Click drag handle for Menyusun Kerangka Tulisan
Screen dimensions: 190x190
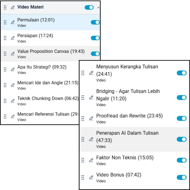(83, 73)
